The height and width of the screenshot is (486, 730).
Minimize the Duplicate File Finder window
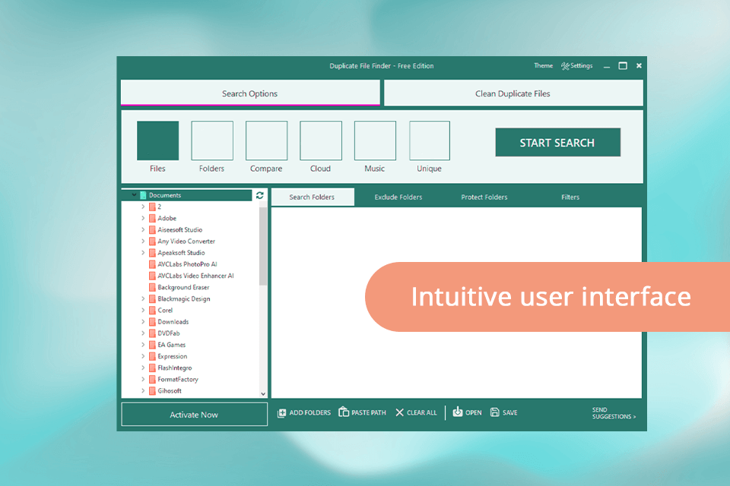[607, 67]
